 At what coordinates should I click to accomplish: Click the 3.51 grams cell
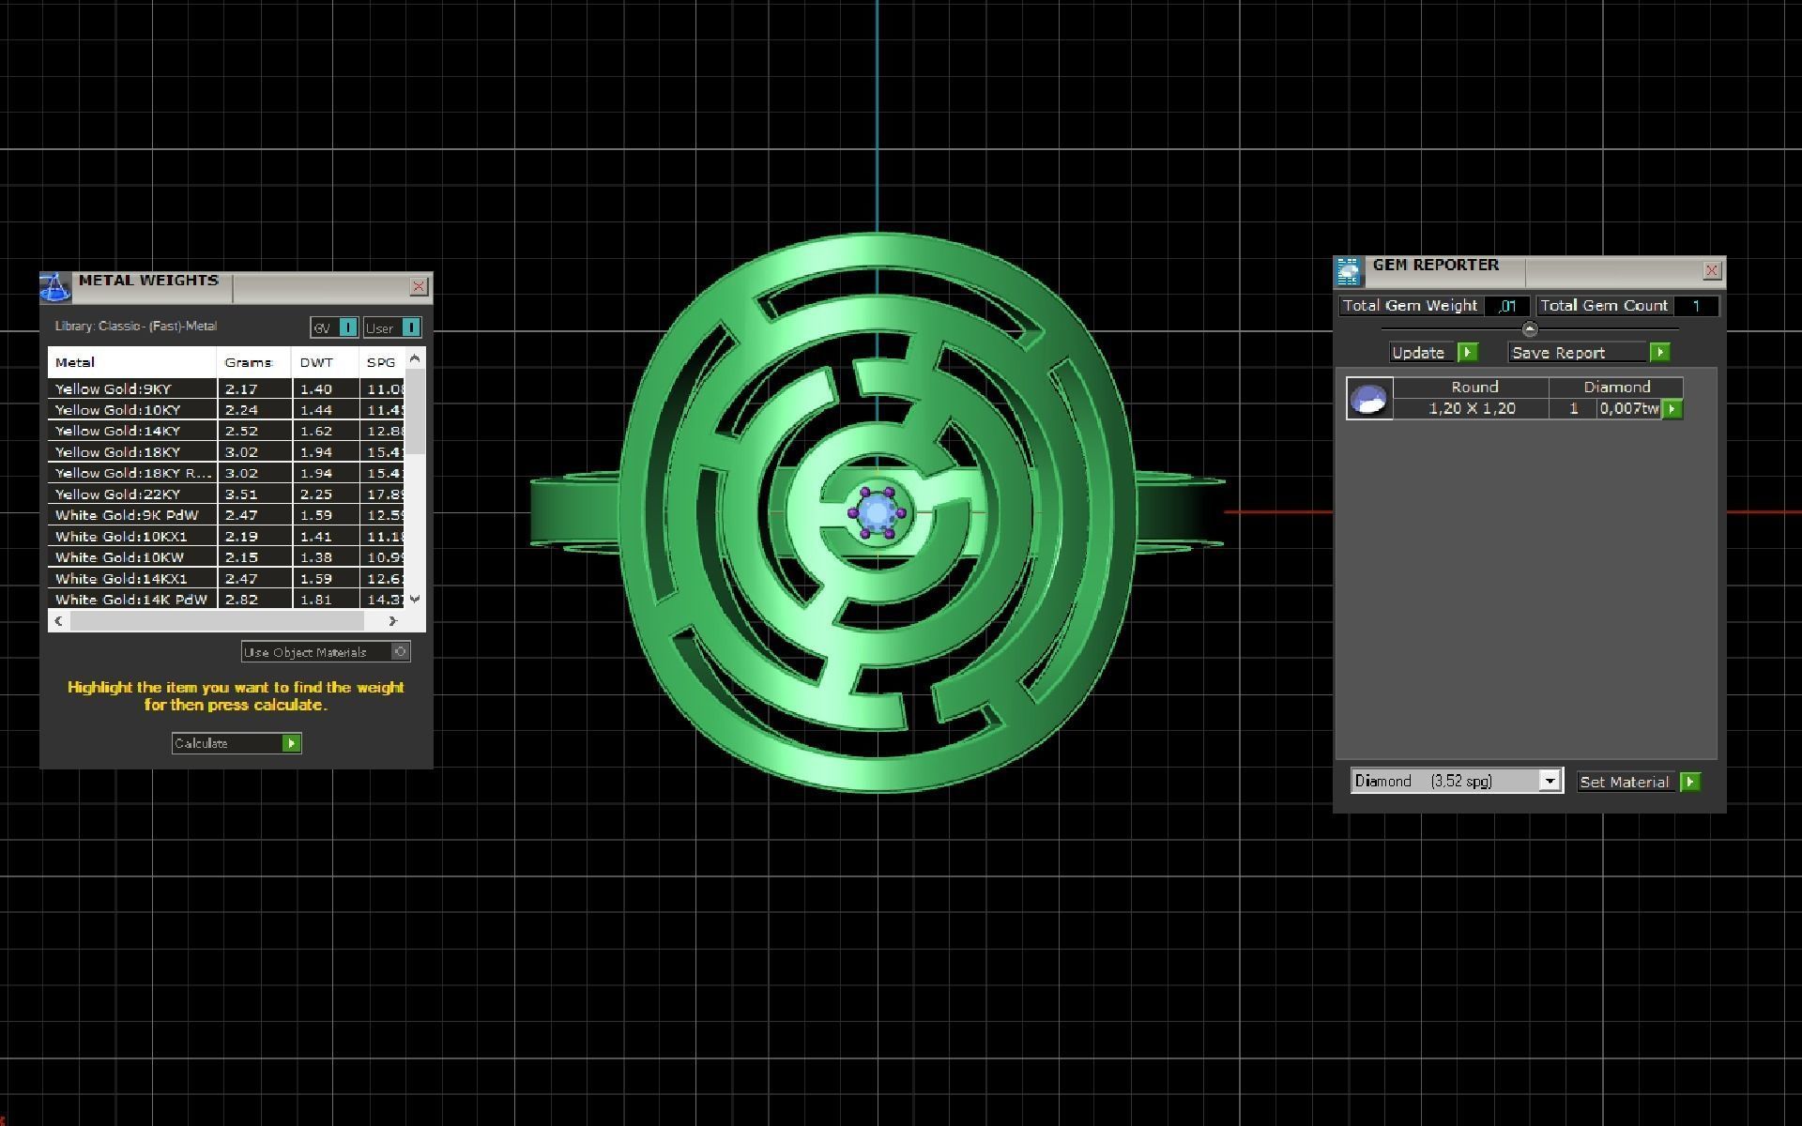coord(254,495)
